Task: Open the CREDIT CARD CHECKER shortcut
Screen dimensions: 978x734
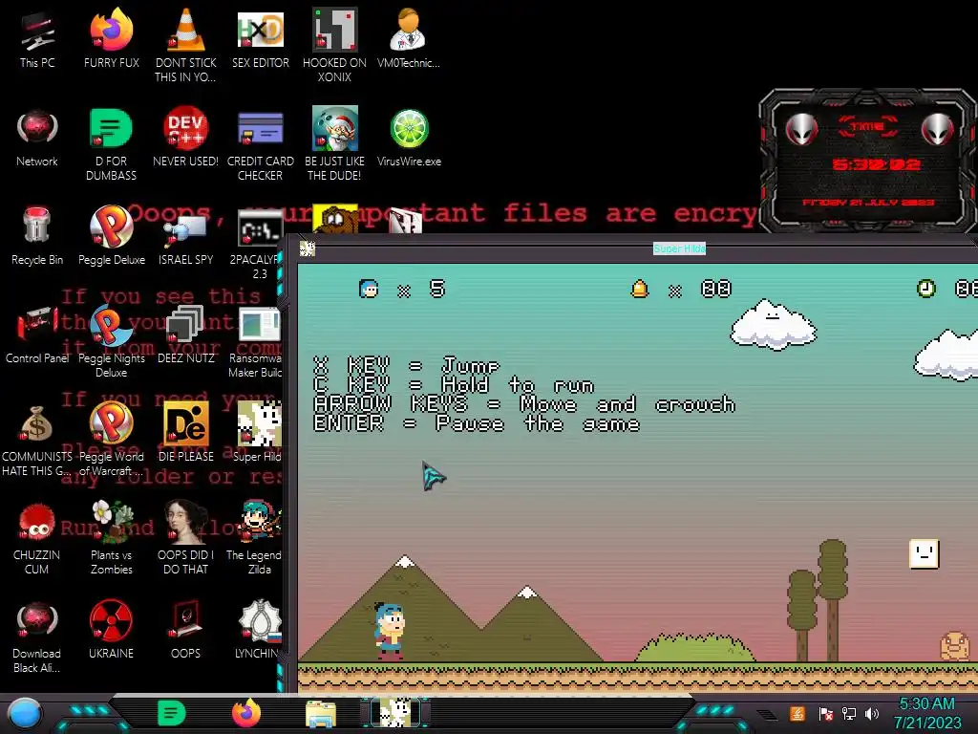Action: pos(260,145)
